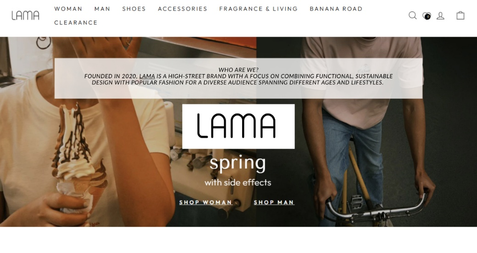Open the MAN menu
The width and height of the screenshot is (477, 253).
[x=102, y=9]
